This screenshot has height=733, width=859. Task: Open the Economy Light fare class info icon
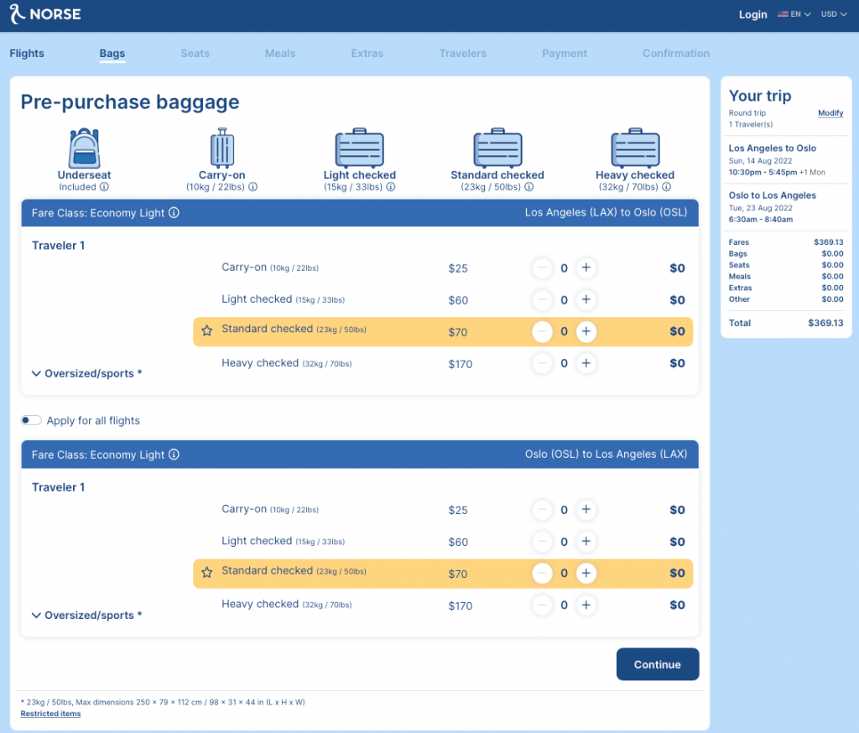[174, 213]
